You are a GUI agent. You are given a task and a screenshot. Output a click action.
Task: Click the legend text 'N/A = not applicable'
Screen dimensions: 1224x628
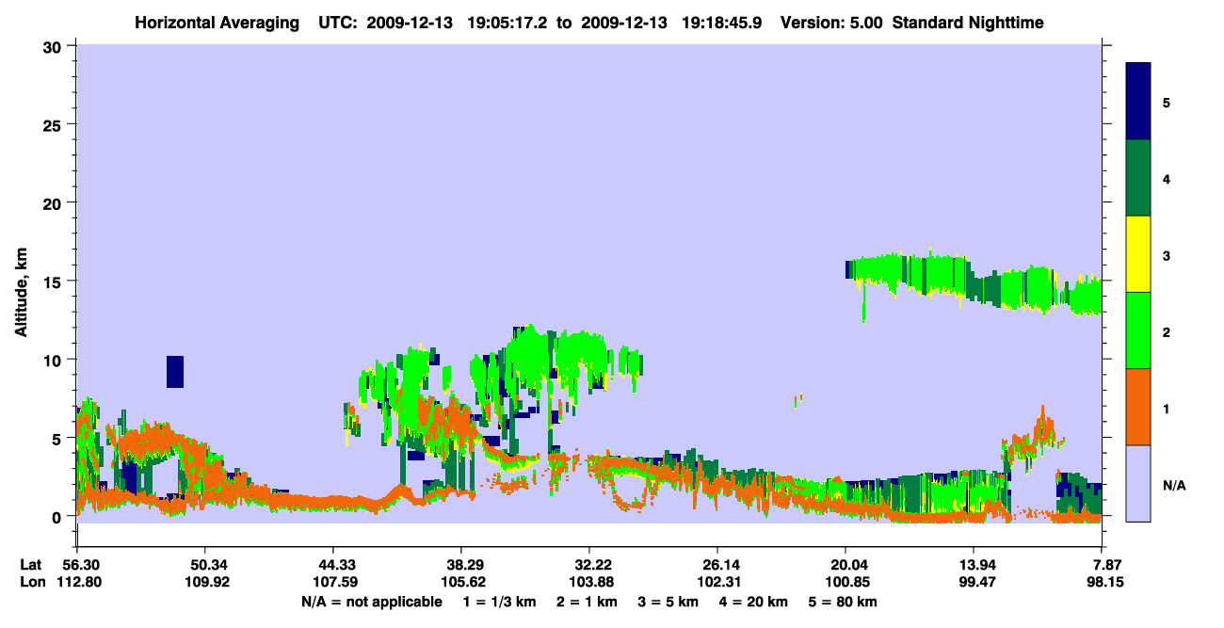pos(371,602)
